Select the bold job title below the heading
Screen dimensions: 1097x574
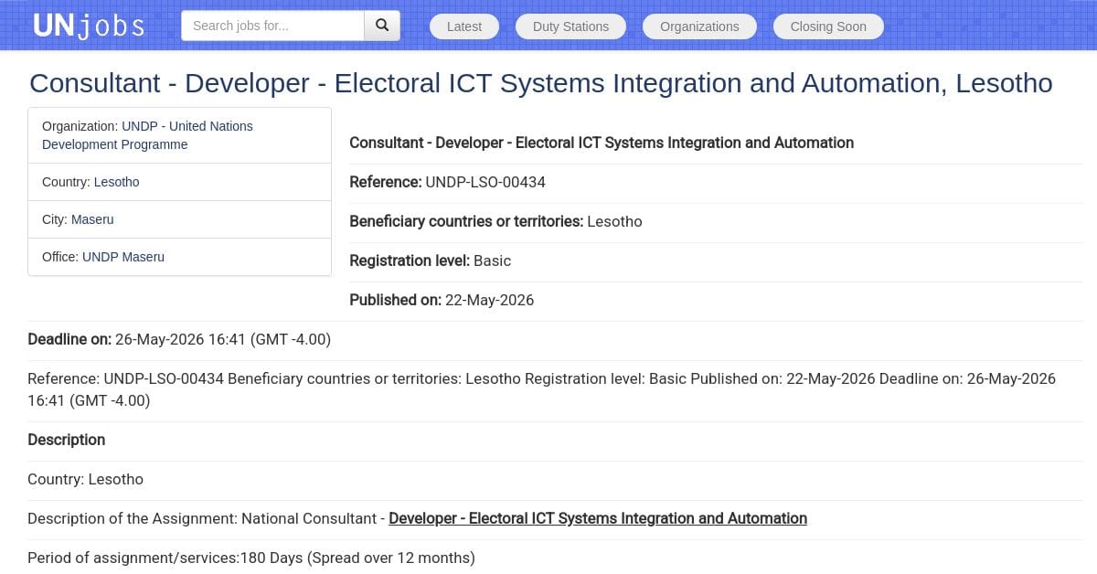click(602, 143)
